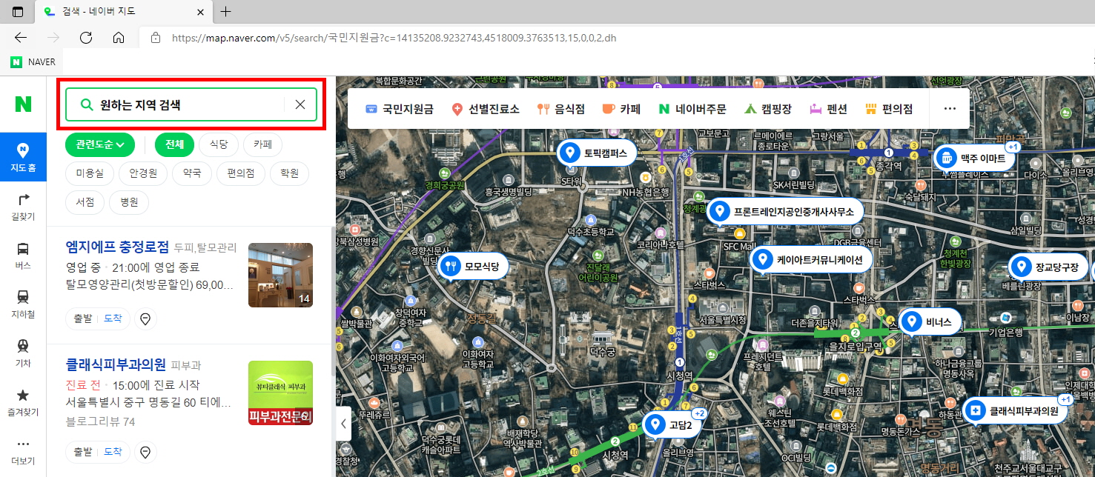Click 고담2 map marker
The image size is (1095, 477).
[x=672, y=425]
